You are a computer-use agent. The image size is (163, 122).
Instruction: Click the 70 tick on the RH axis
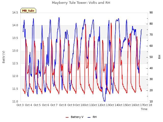151,35
